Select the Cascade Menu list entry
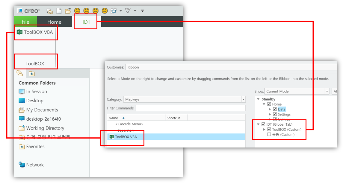 (x=129, y=124)
